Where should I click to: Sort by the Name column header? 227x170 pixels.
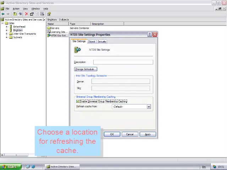coord(57,24)
